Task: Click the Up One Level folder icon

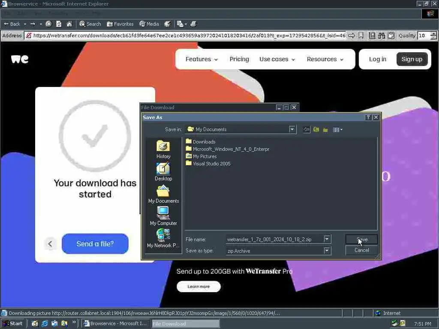Action: click(x=316, y=129)
